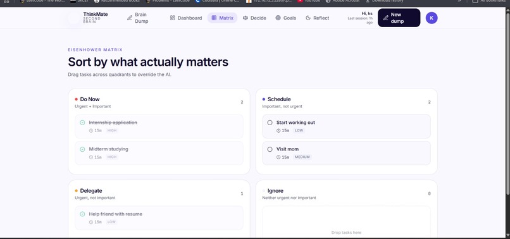Click the Internship application task title

113,123
